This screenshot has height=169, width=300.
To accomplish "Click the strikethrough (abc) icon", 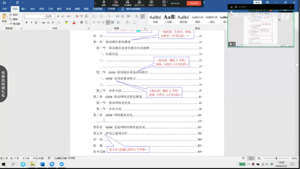I will pyautogui.click(x=44, y=22).
